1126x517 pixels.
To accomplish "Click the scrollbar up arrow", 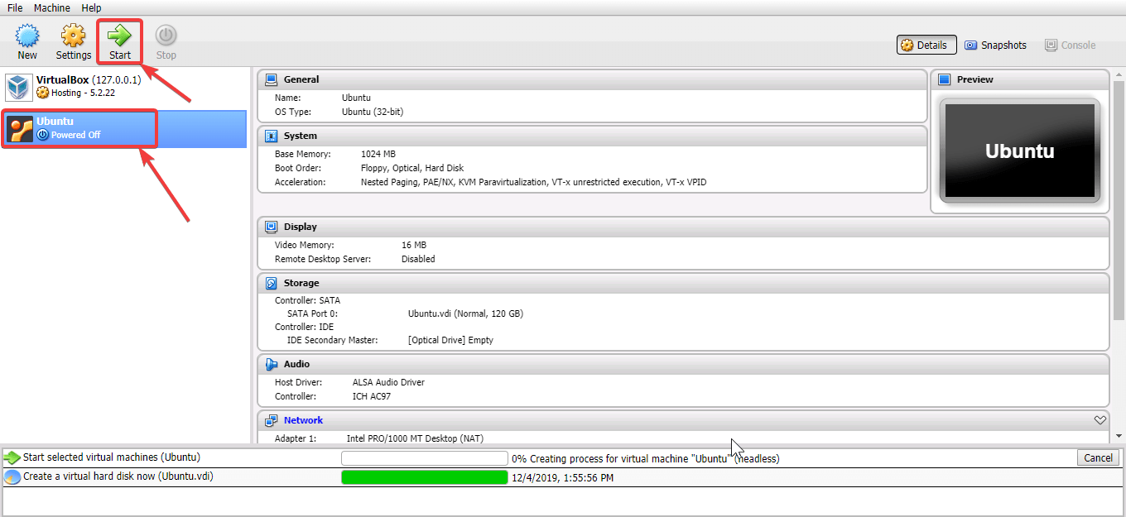I will (1119, 74).
